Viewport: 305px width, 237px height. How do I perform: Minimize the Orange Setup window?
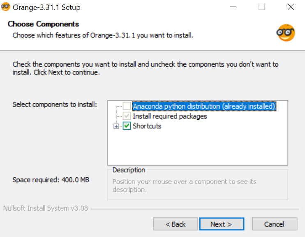(x=233, y=7)
